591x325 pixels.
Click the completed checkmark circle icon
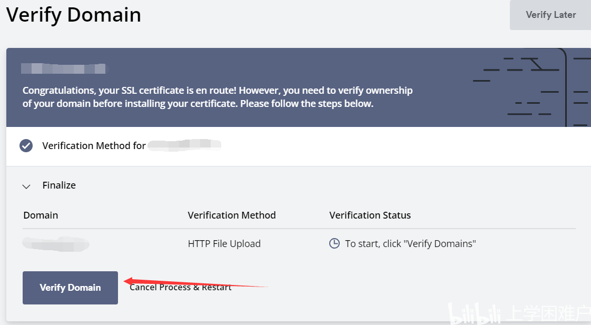pyautogui.click(x=26, y=145)
